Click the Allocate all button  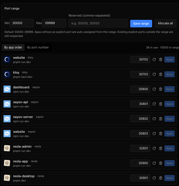[165, 23]
